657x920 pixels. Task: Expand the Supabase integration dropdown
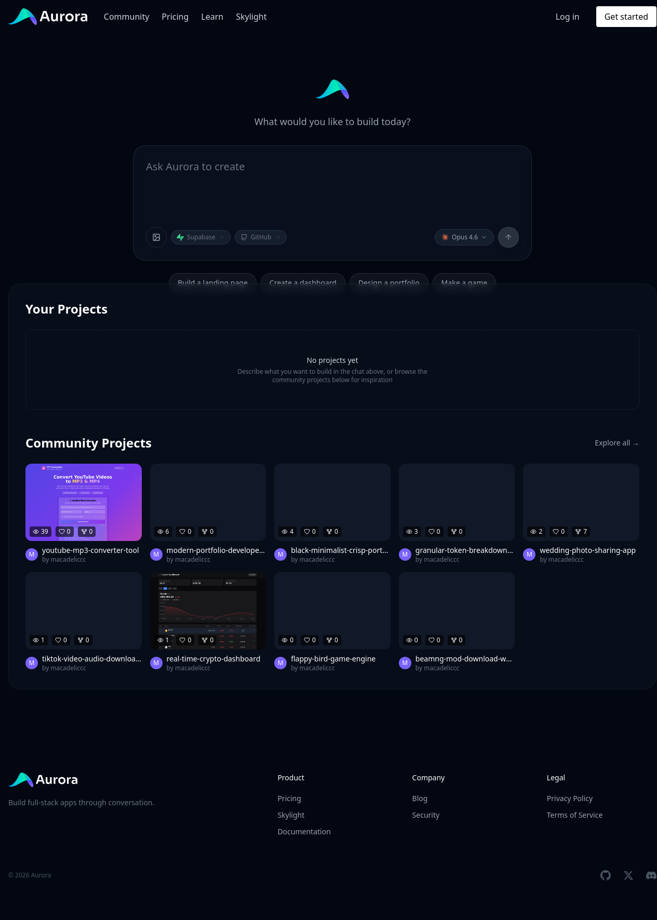tap(200, 237)
